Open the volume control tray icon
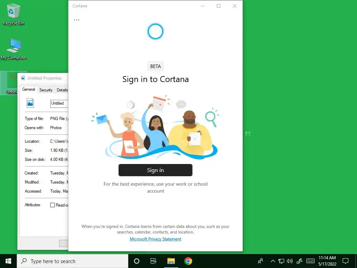The image size is (357, 268). pyautogui.click(x=290, y=261)
